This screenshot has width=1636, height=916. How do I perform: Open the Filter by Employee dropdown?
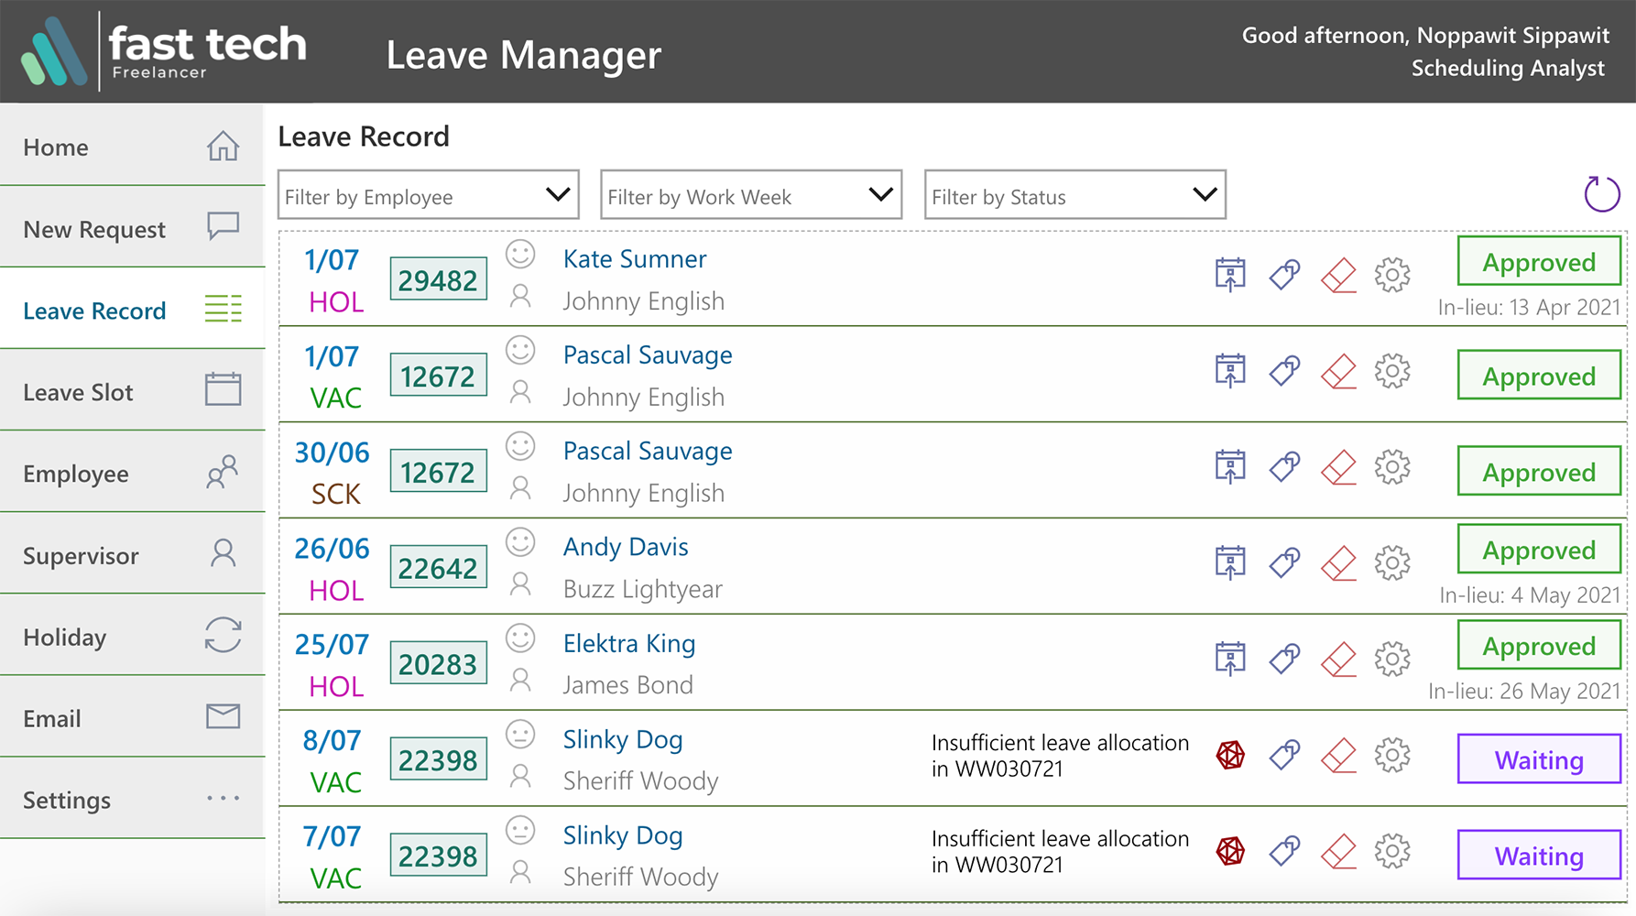pyautogui.click(x=428, y=195)
